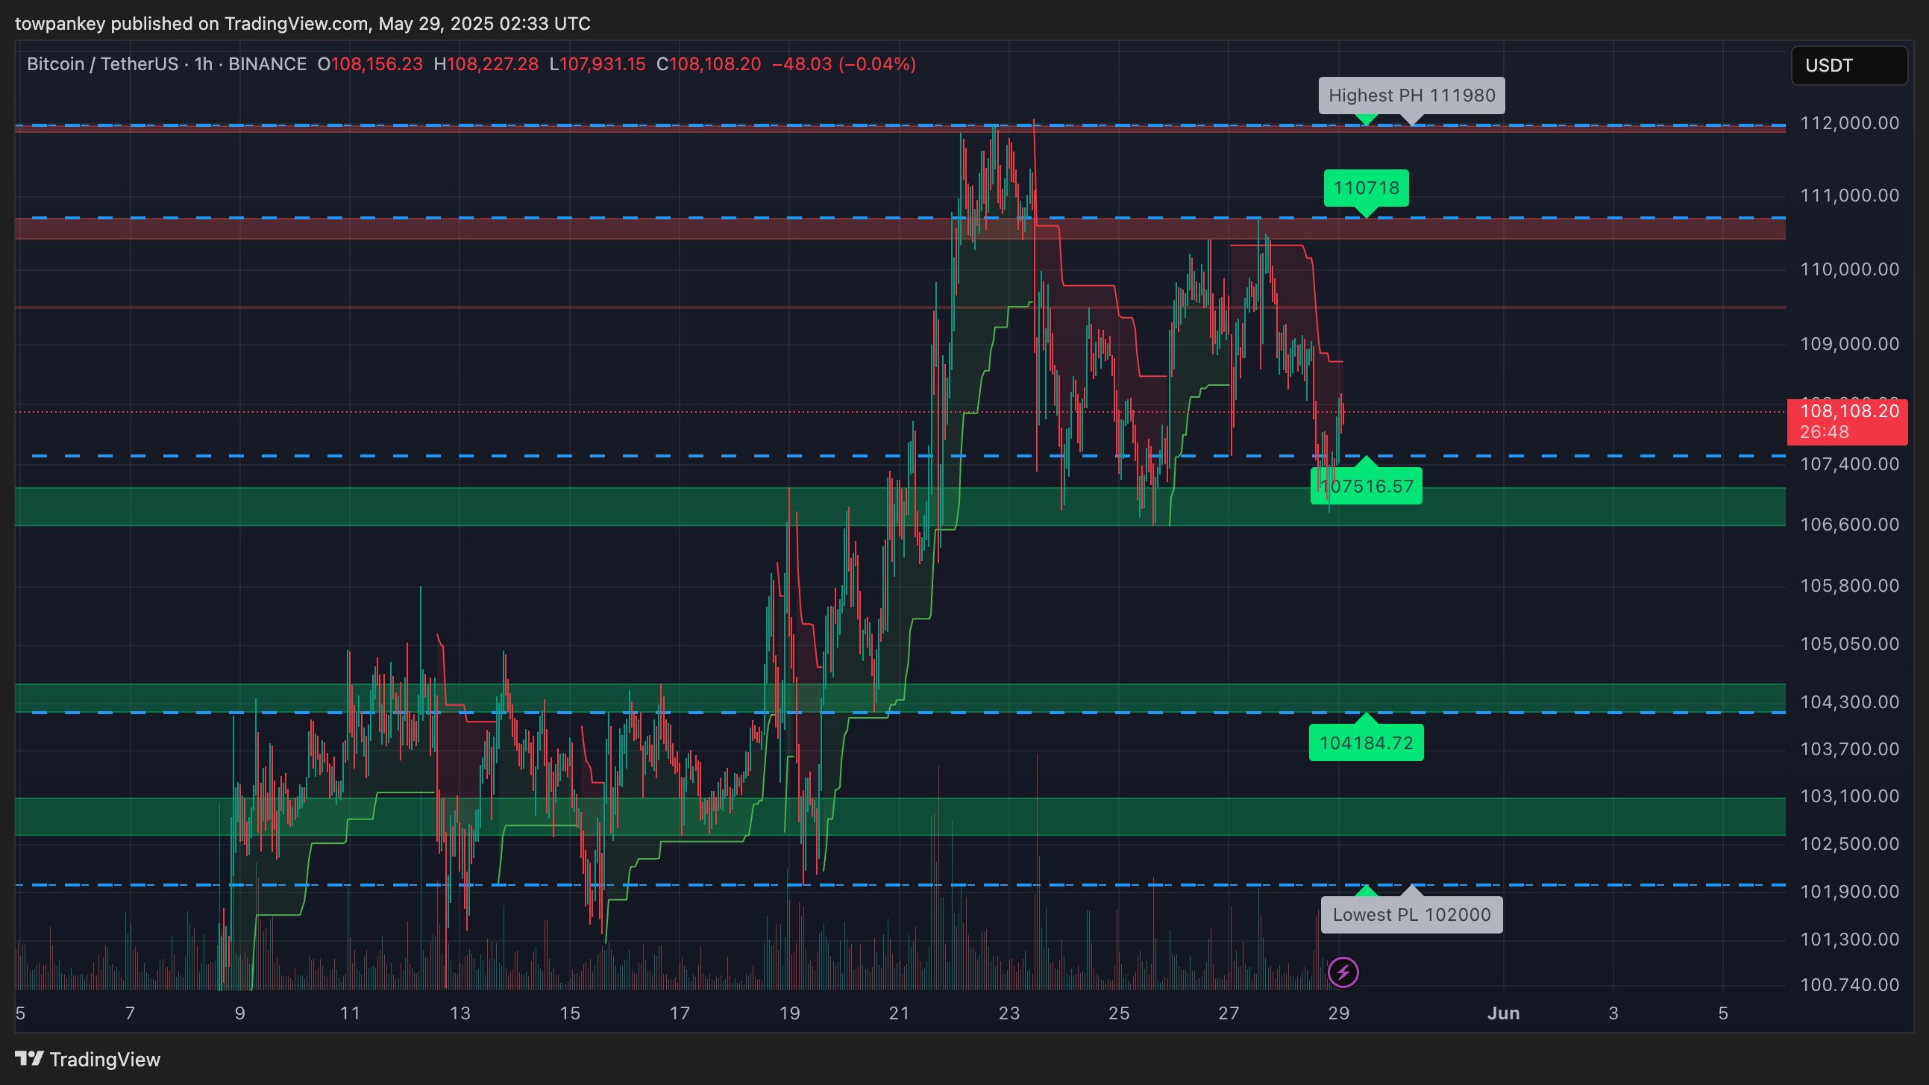Click the Bitcoin / TetherUS symbol title
Screen dimensions: 1929x1085
(x=102, y=64)
